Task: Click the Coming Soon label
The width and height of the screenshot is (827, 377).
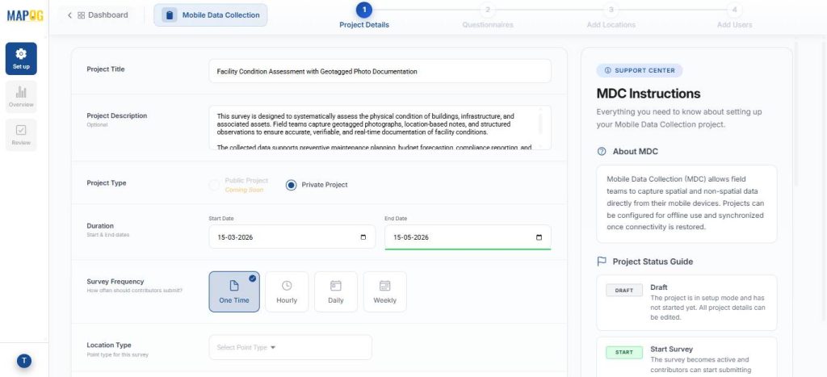Action: coord(244,190)
